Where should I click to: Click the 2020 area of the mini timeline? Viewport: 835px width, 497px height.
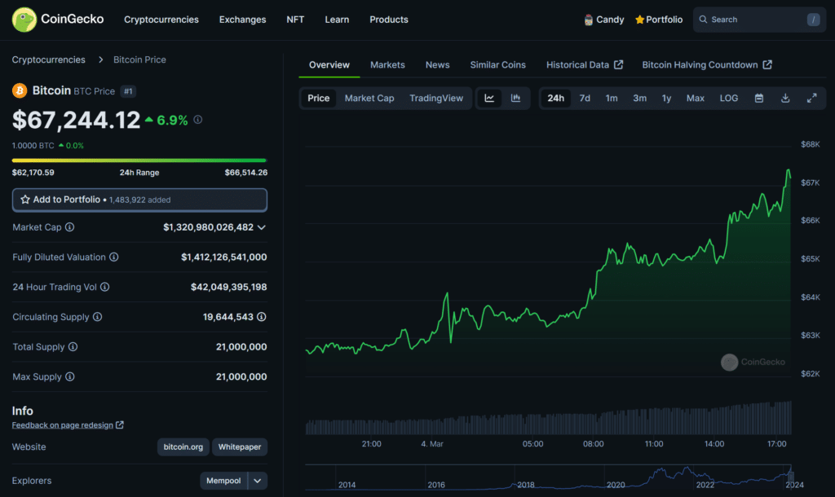click(x=616, y=484)
